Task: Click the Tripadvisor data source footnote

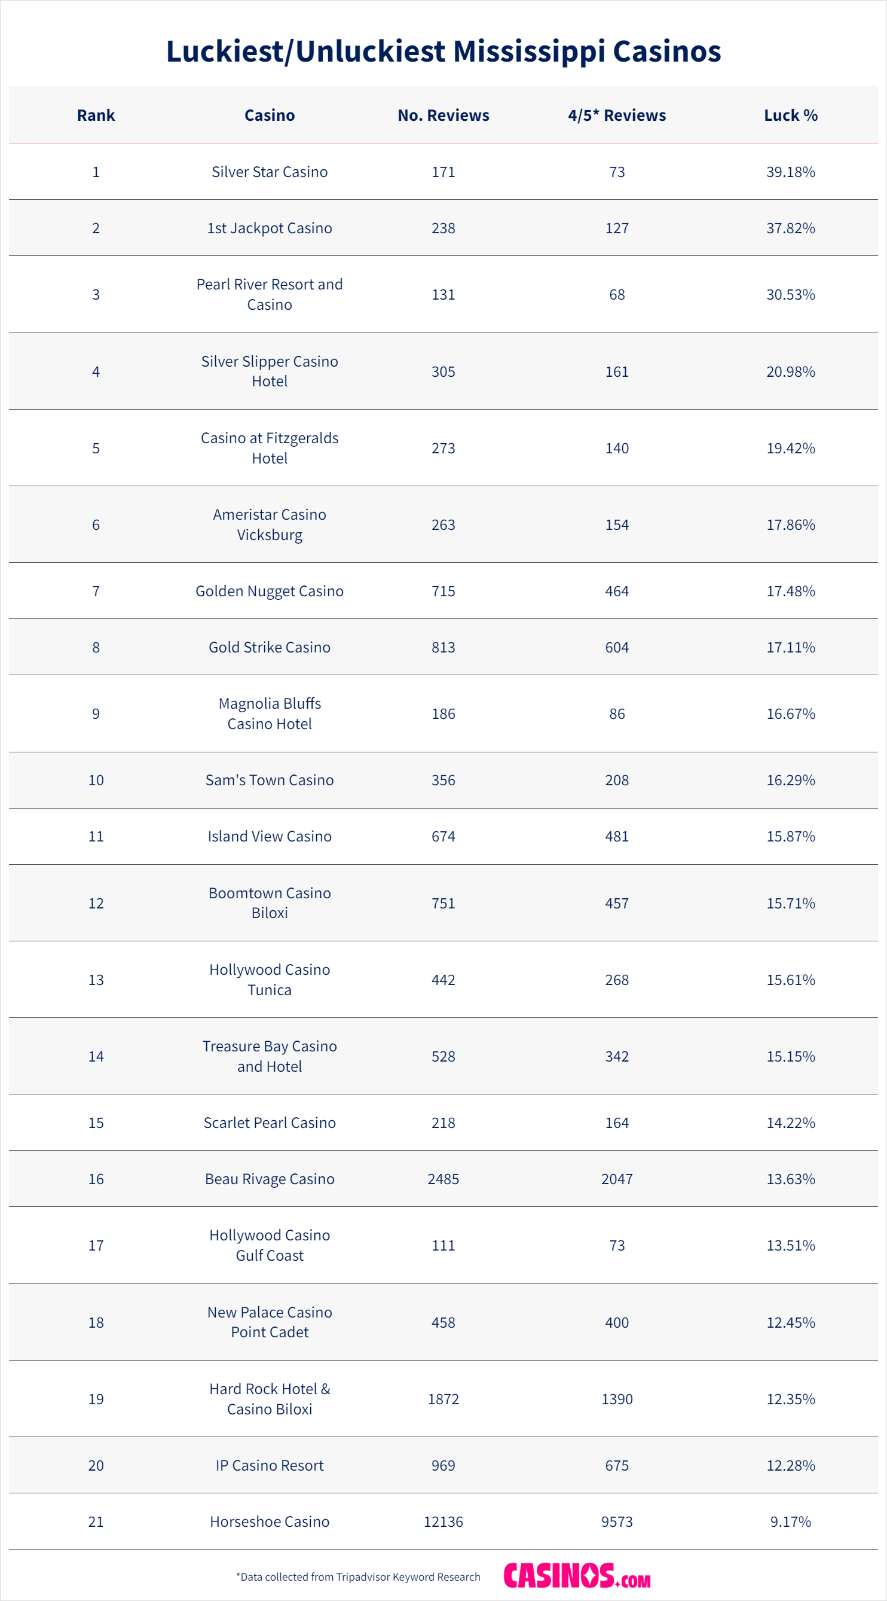Action: pyautogui.click(x=358, y=1576)
